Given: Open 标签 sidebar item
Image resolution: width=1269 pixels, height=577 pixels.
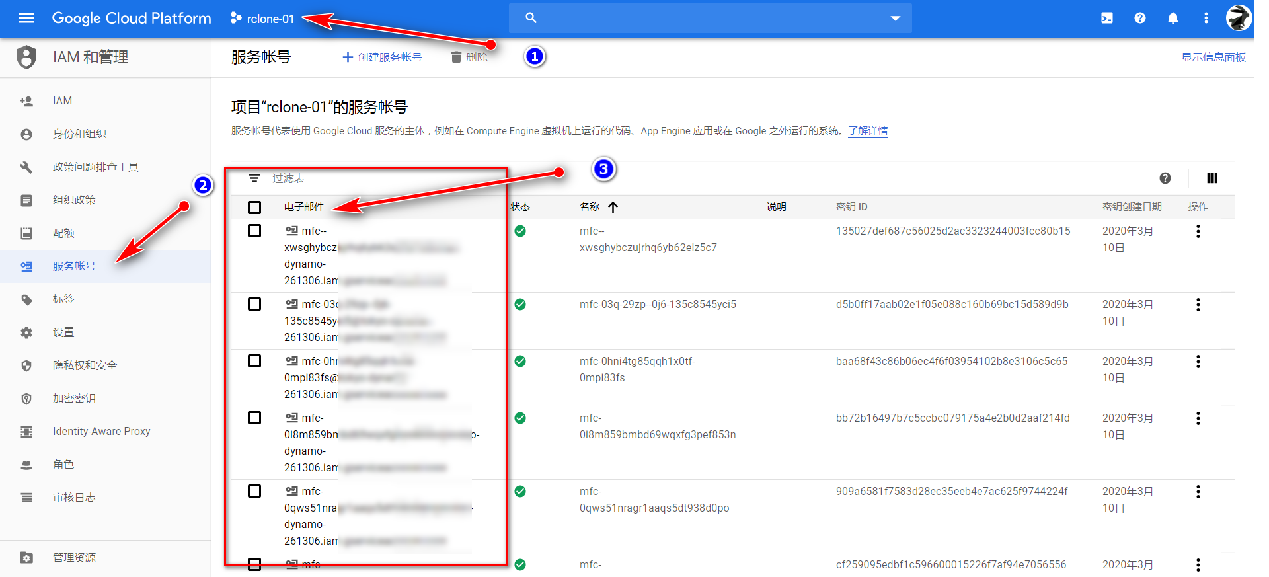Looking at the screenshot, I should [106, 299].
